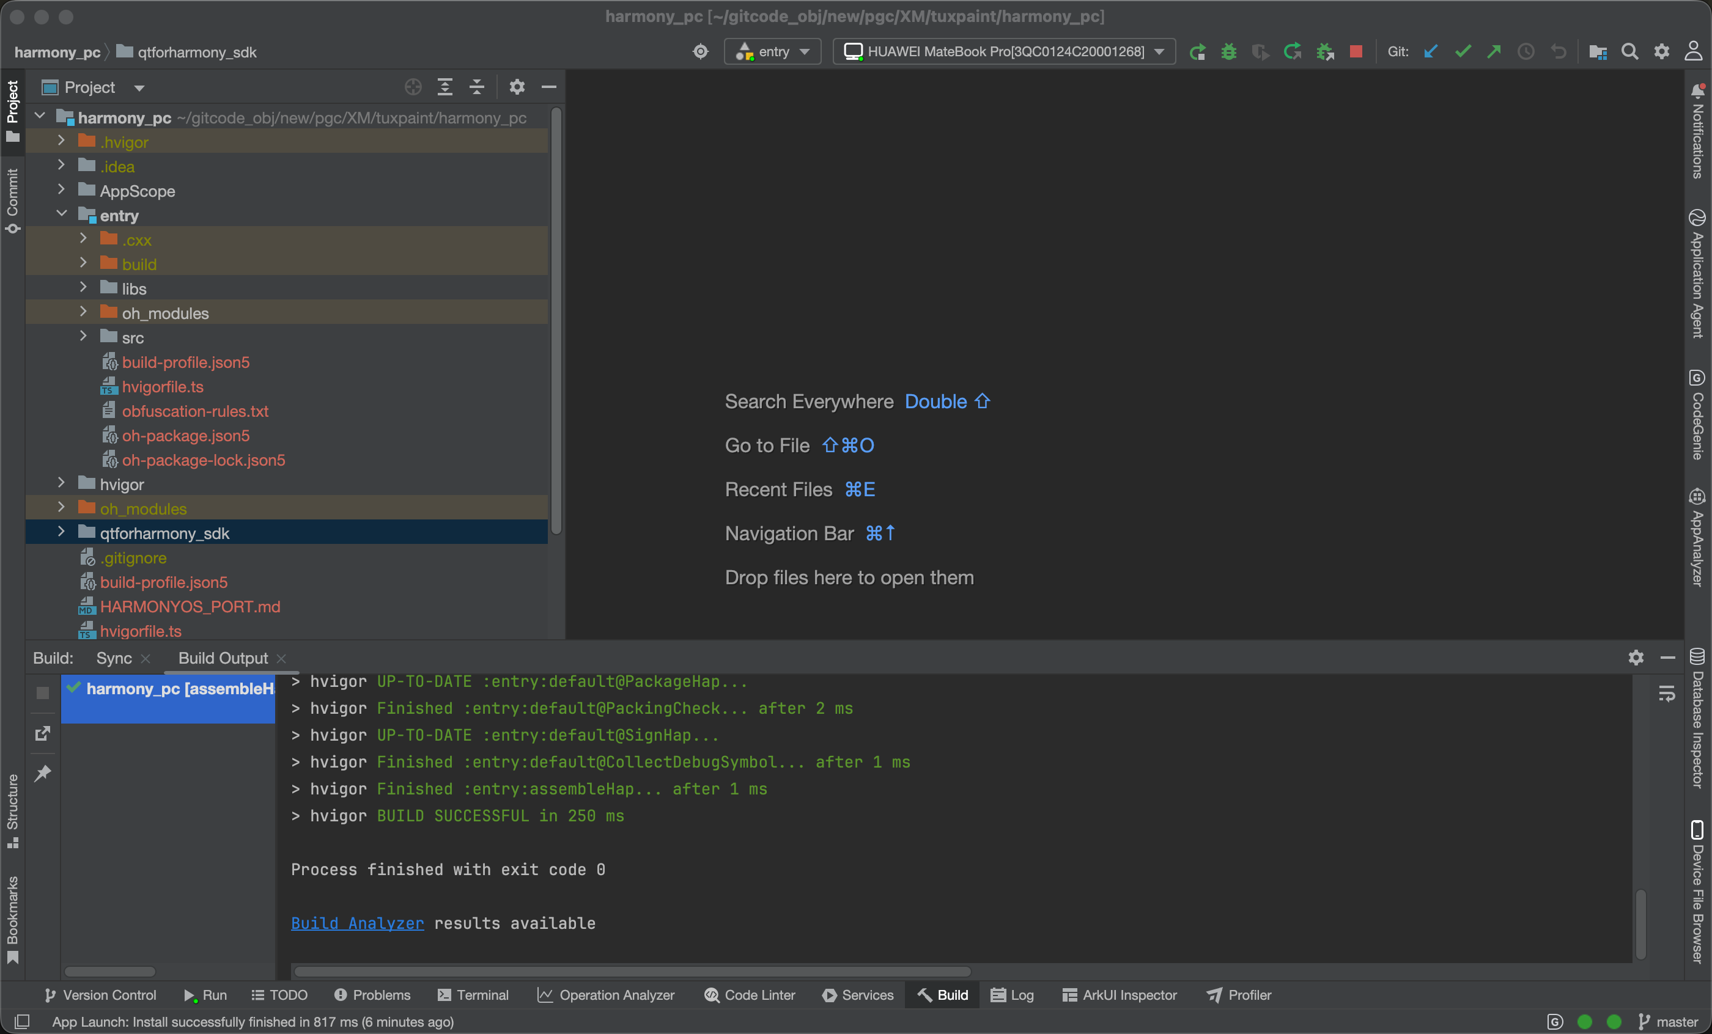Click the project structure folder icon
Image resolution: width=1712 pixels, height=1034 pixels.
coord(1597,52)
